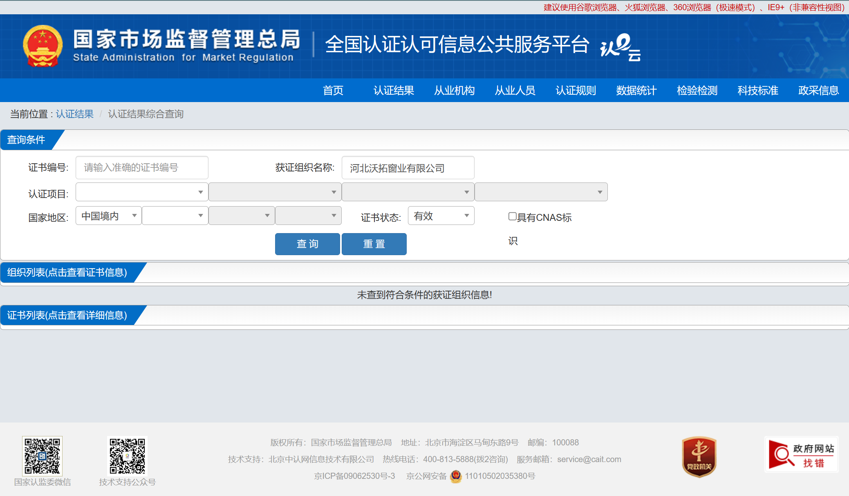
Task: Click the hotline 400-813-5888 text
Action: 466,459
